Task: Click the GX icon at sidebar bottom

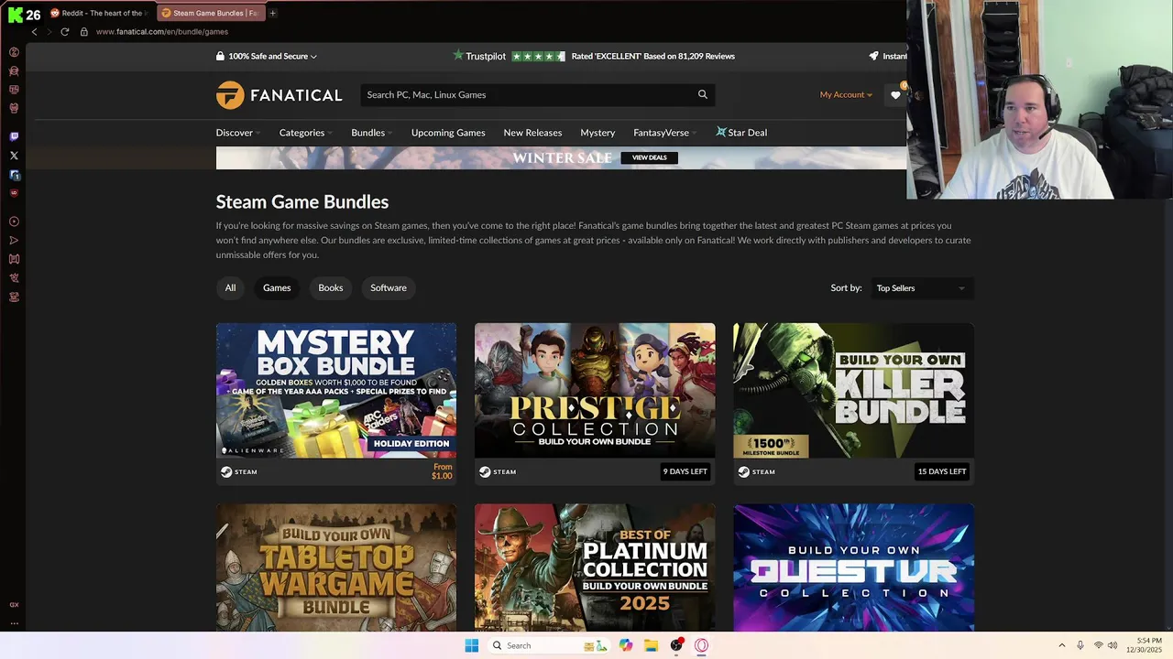Action: (14, 605)
